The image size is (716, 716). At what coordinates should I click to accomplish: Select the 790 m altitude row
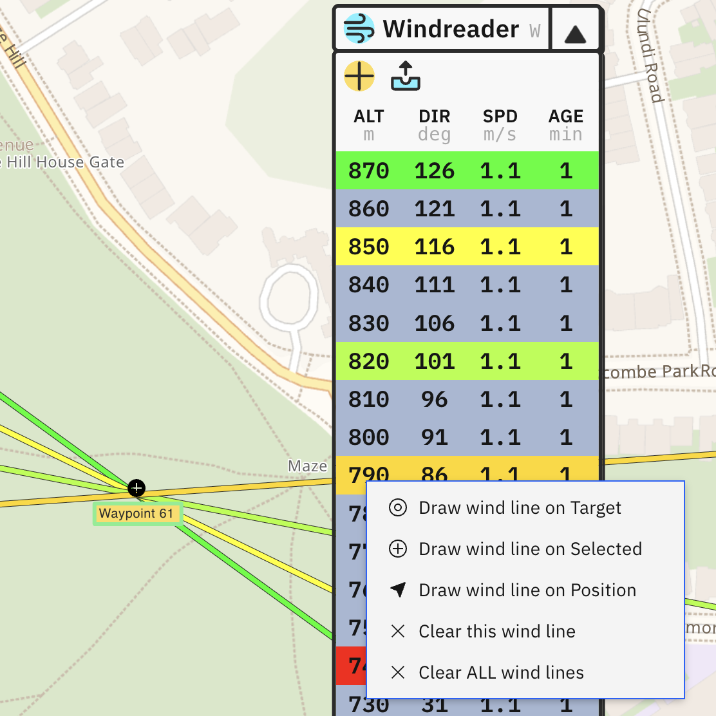(x=467, y=469)
